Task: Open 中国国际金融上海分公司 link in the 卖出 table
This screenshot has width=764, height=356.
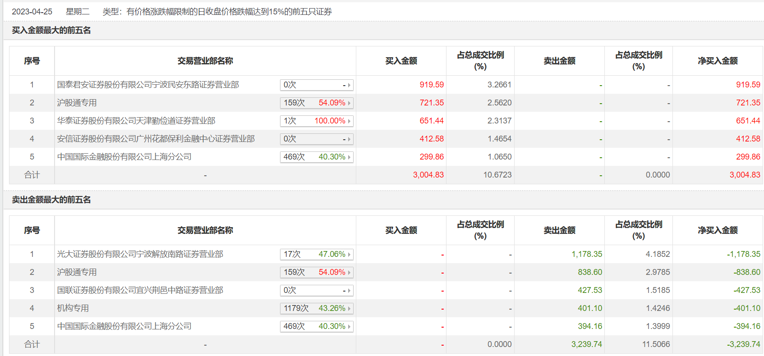Action: [x=124, y=326]
